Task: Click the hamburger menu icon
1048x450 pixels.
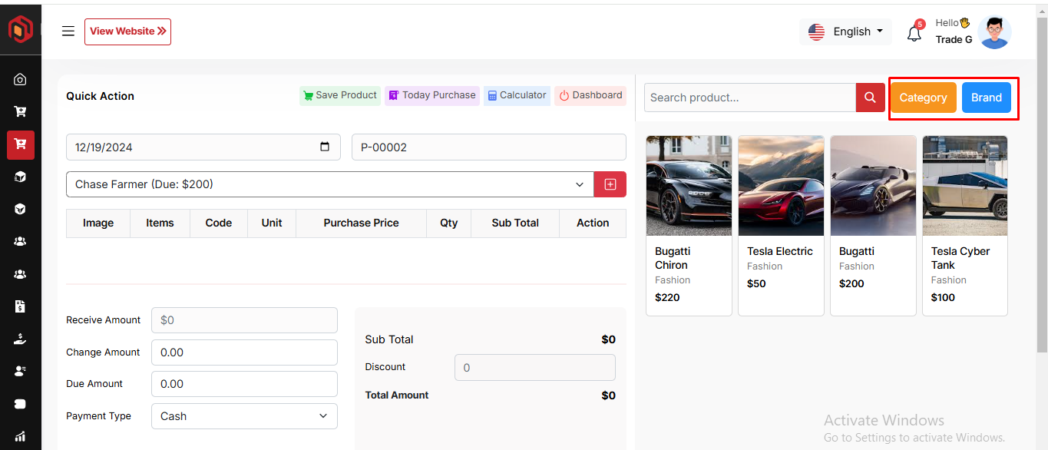Action: tap(68, 31)
